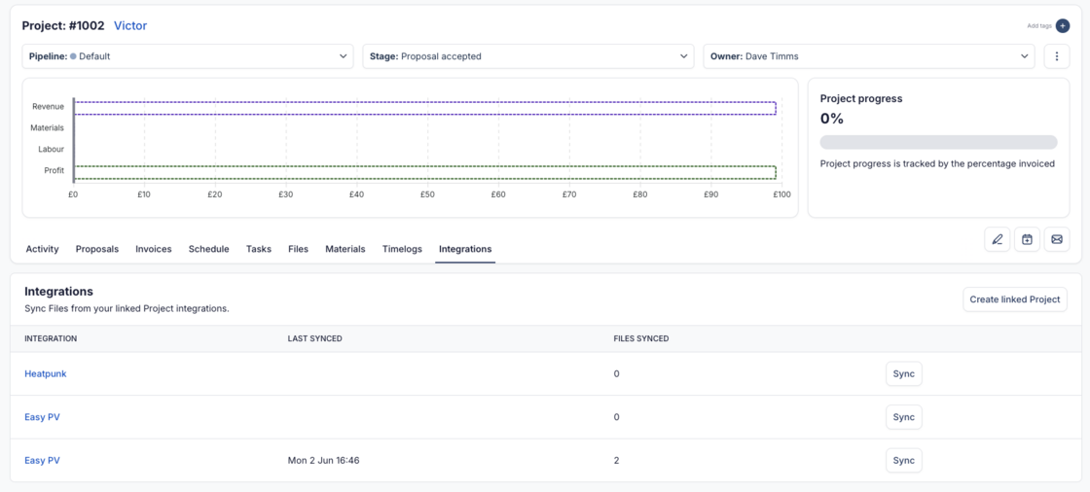Open the Heatpunk integration link
This screenshot has width=1090, height=492.
(x=46, y=374)
